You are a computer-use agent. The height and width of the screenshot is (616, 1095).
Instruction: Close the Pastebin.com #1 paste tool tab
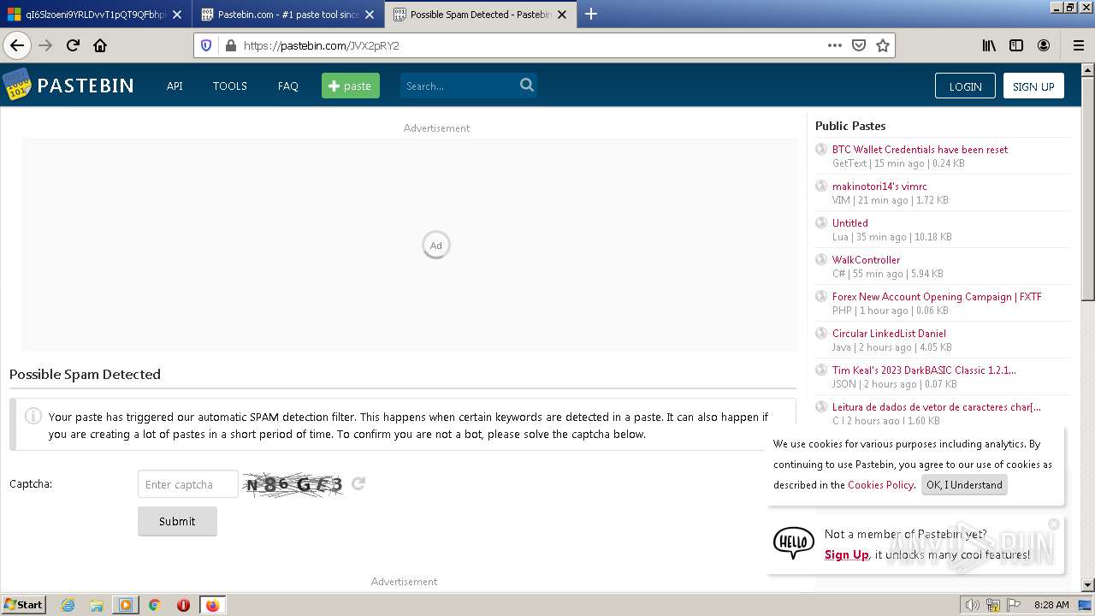point(370,15)
